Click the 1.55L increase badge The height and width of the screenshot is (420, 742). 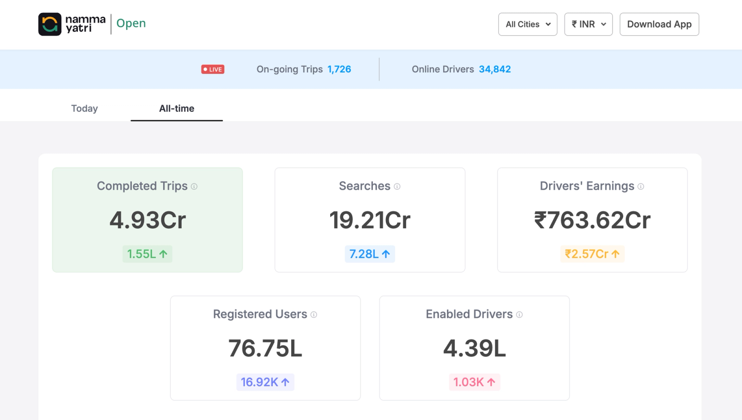pyautogui.click(x=147, y=254)
